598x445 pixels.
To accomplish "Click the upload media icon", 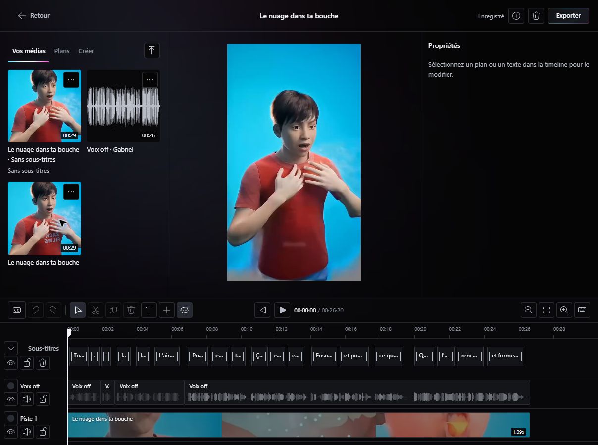I will click(x=152, y=50).
